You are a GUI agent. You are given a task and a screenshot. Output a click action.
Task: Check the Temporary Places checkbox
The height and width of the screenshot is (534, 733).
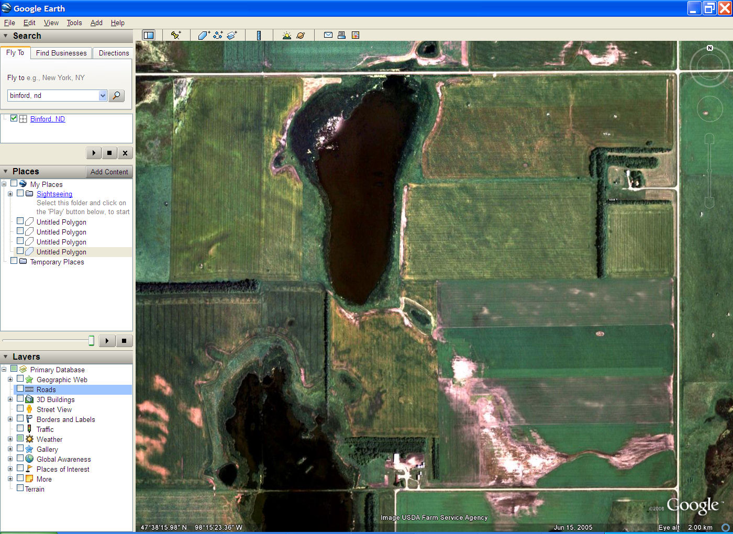(x=14, y=261)
